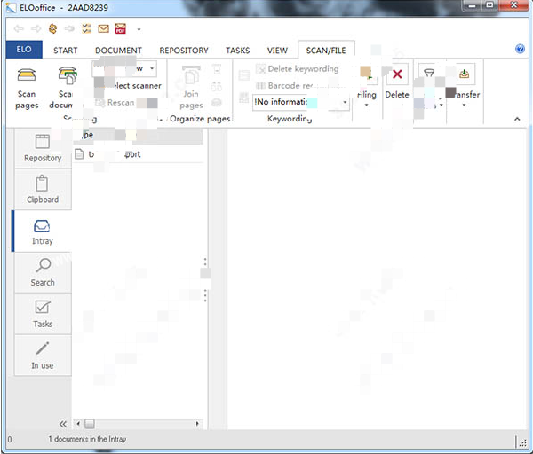Click the left arrow of Intray horizontal scrollbar
533x454 pixels.
(x=78, y=424)
